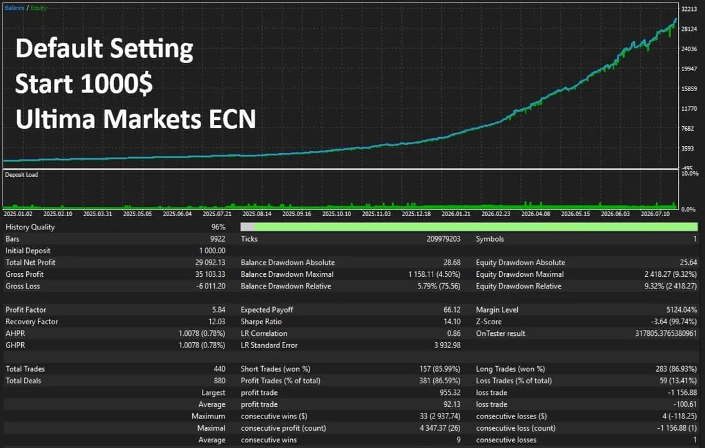Select the GHPR value 1.0078 (0.78%)
The width and height of the screenshot is (705, 448).
(x=202, y=345)
